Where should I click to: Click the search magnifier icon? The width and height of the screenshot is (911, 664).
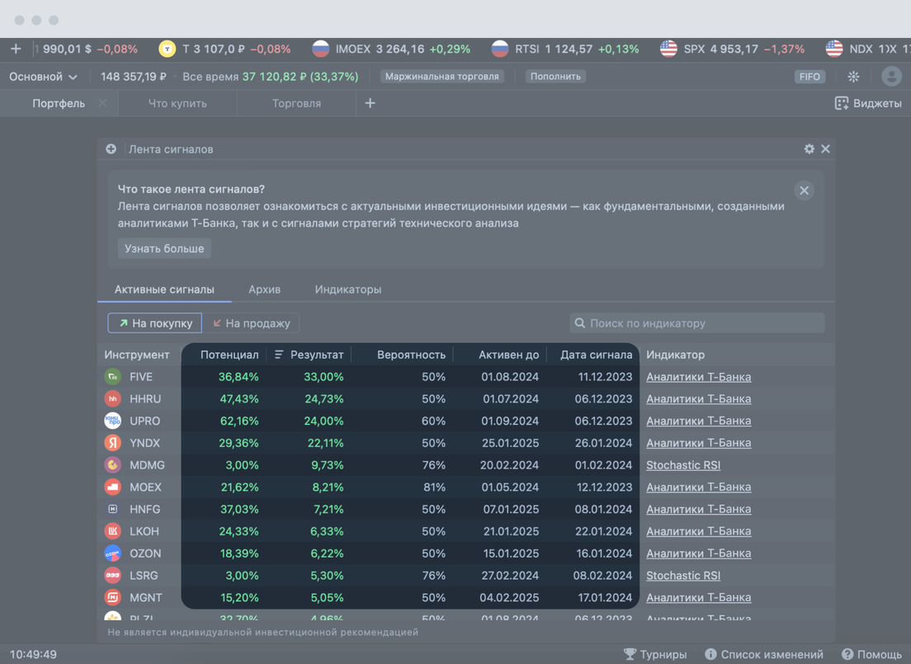click(x=580, y=323)
